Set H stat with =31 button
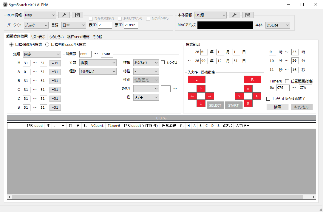 click(x=55, y=63)
